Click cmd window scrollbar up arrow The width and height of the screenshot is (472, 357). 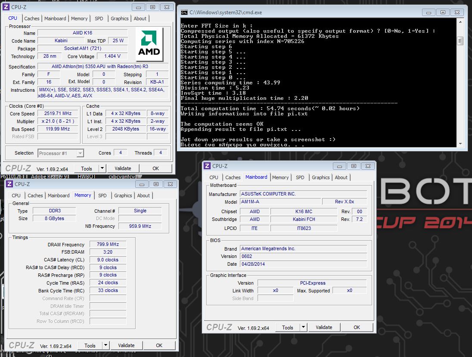point(460,22)
